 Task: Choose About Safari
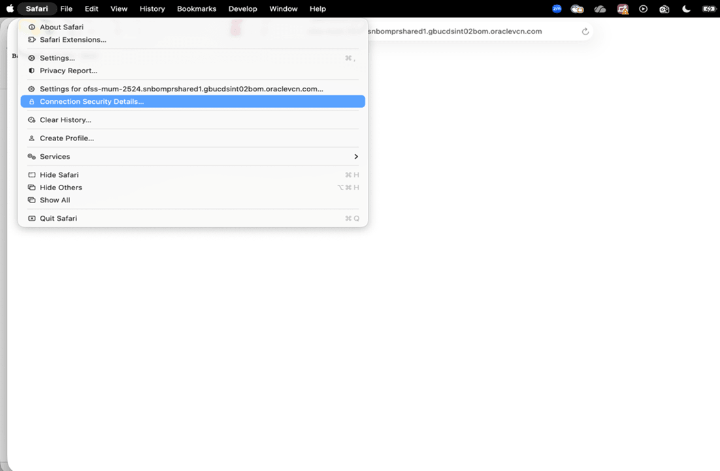[193, 27]
